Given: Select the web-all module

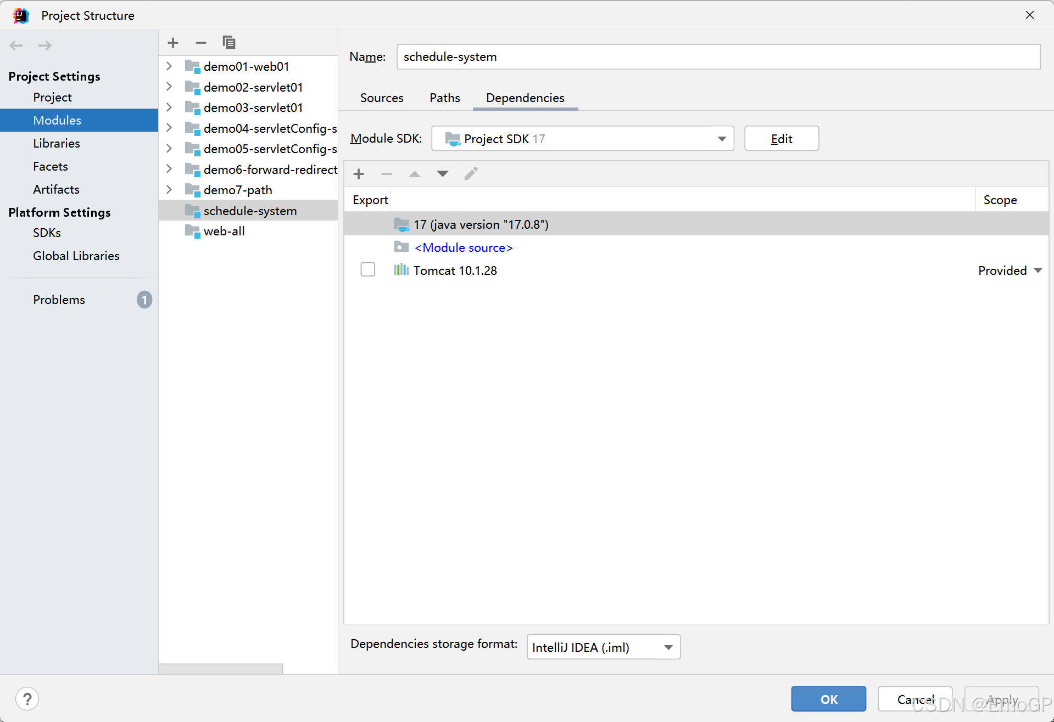Looking at the screenshot, I should (224, 231).
